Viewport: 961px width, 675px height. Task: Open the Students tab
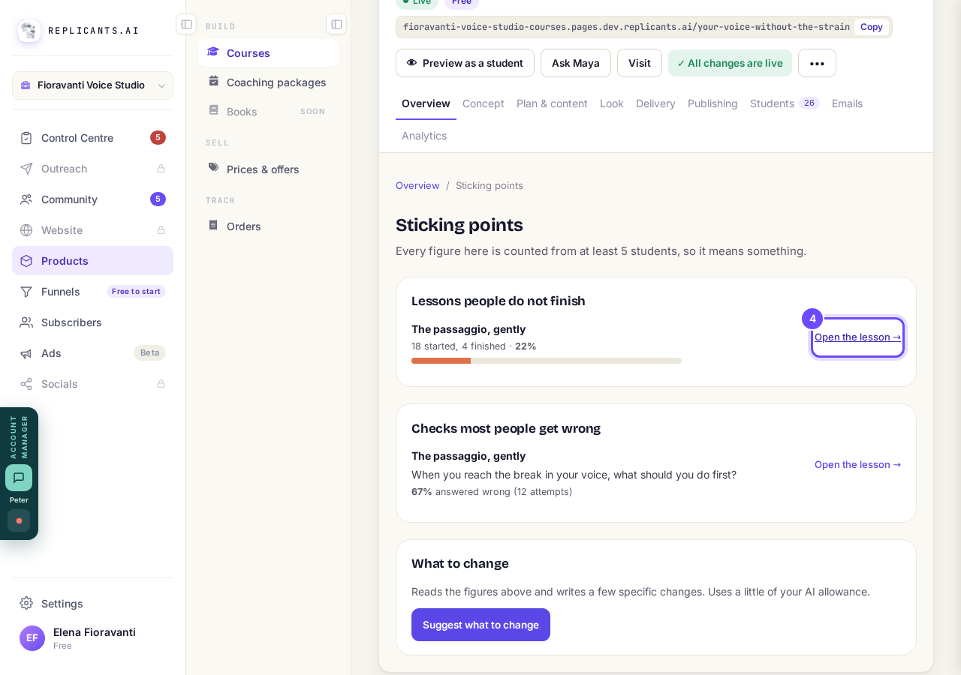coord(785,103)
